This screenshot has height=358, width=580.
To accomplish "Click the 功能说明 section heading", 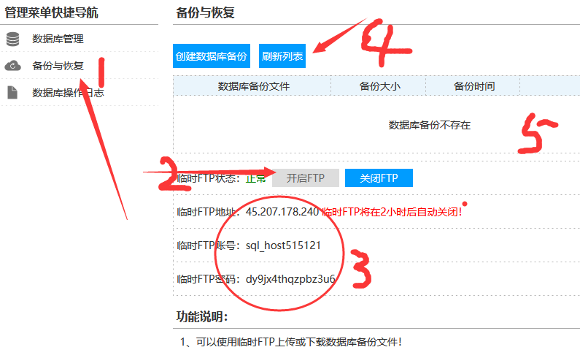I will click(x=203, y=316).
